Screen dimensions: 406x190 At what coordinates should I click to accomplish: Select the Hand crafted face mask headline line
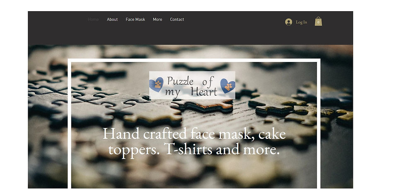[194, 134]
